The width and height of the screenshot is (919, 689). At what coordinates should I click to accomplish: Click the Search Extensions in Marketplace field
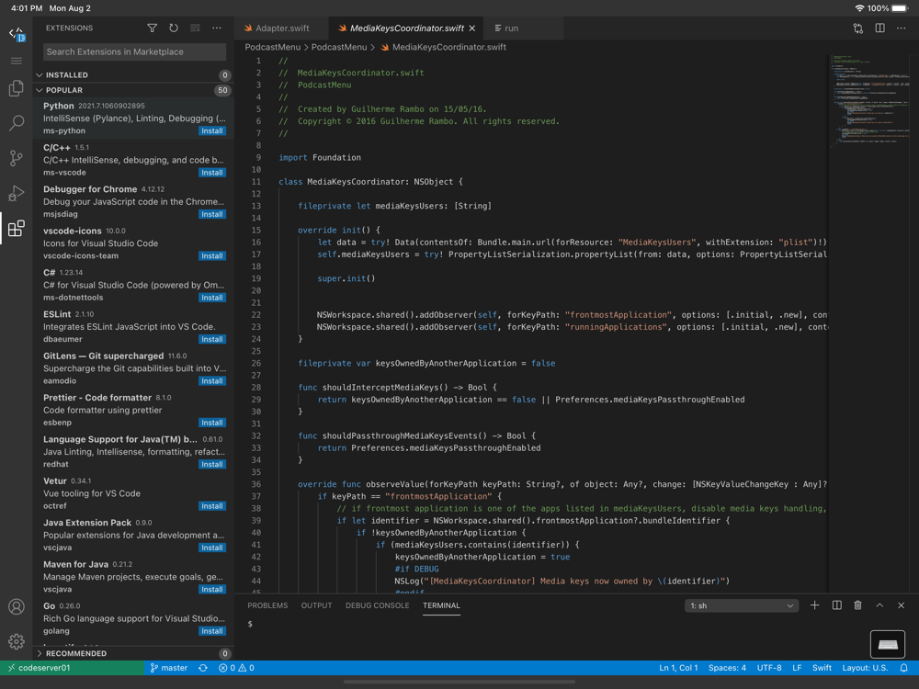click(x=134, y=52)
